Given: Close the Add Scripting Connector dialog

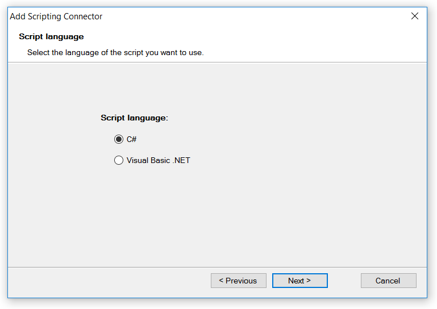Looking at the screenshot, I should click(x=415, y=16).
